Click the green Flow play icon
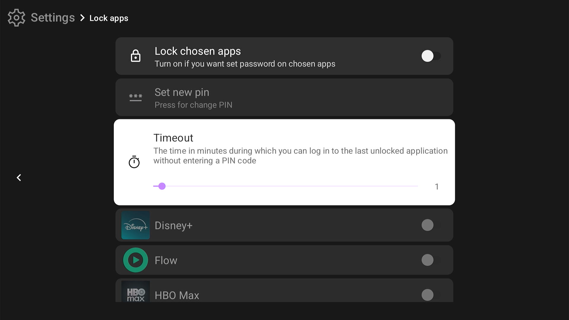The width and height of the screenshot is (569, 320). [x=135, y=260]
